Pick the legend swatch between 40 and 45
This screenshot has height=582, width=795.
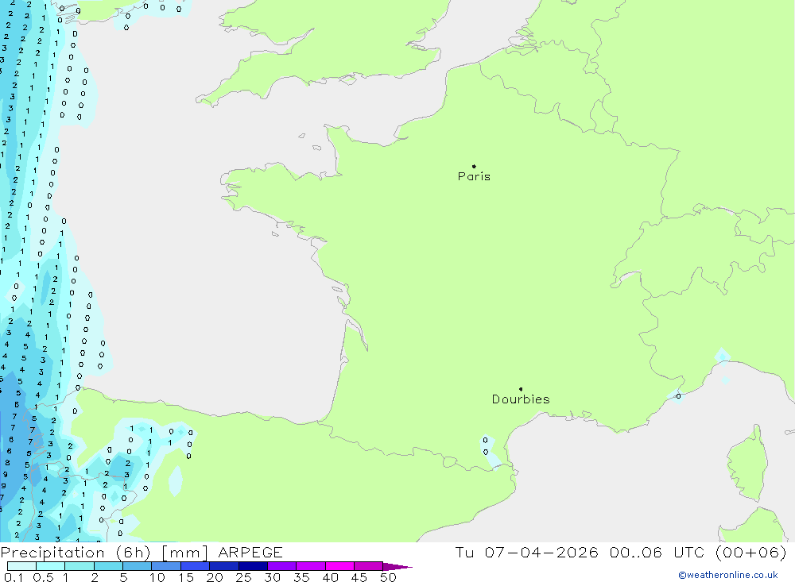339,566
